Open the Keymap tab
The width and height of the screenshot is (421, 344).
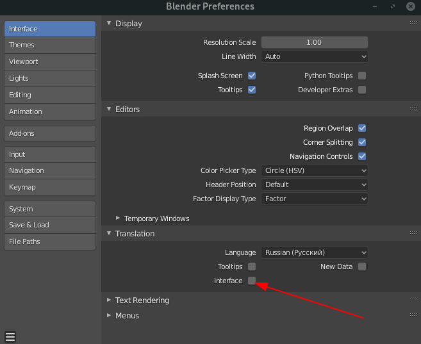click(x=50, y=187)
